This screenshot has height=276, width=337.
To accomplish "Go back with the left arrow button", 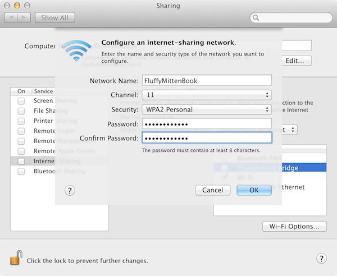I will pos(11,17).
